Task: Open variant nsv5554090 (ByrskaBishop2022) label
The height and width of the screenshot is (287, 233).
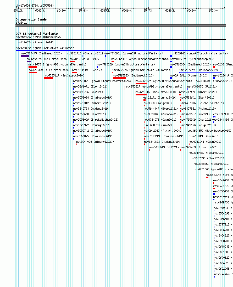Action: (x=38, y=37)
